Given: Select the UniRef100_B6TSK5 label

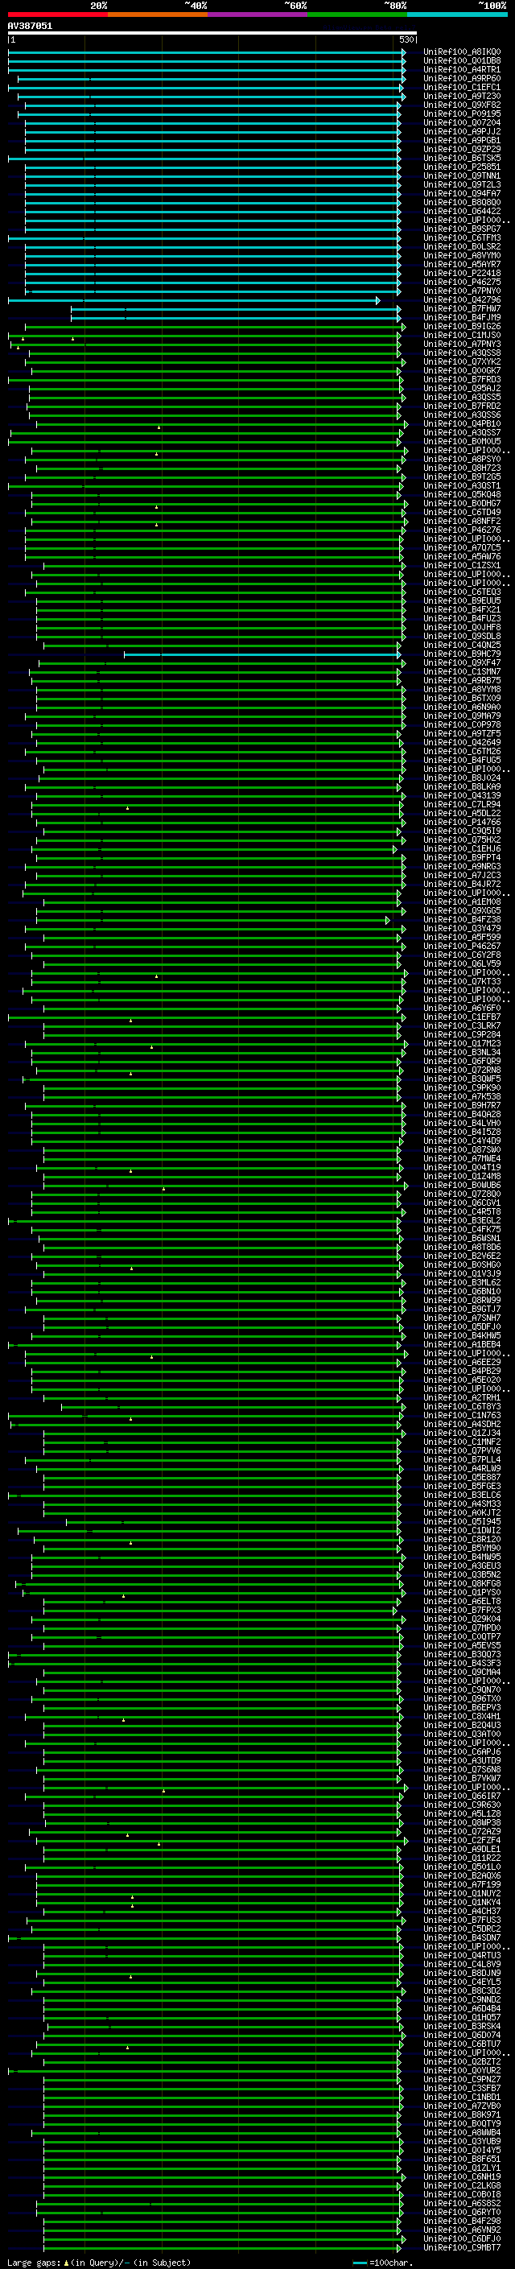Looking at the screenshot, I should pos(462,159).
